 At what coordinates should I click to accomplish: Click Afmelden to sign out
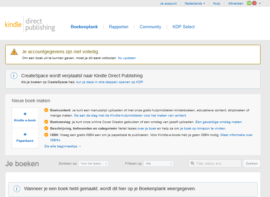tap(236, 4)
